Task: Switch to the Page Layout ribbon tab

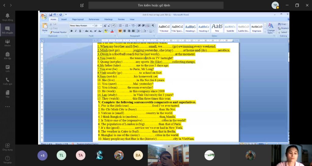Action: pyautogui.click(x=78, y=19)
